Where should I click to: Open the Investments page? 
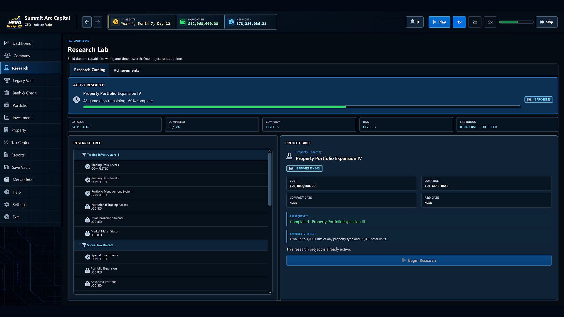pyautogui.click(x=31, y=117)
